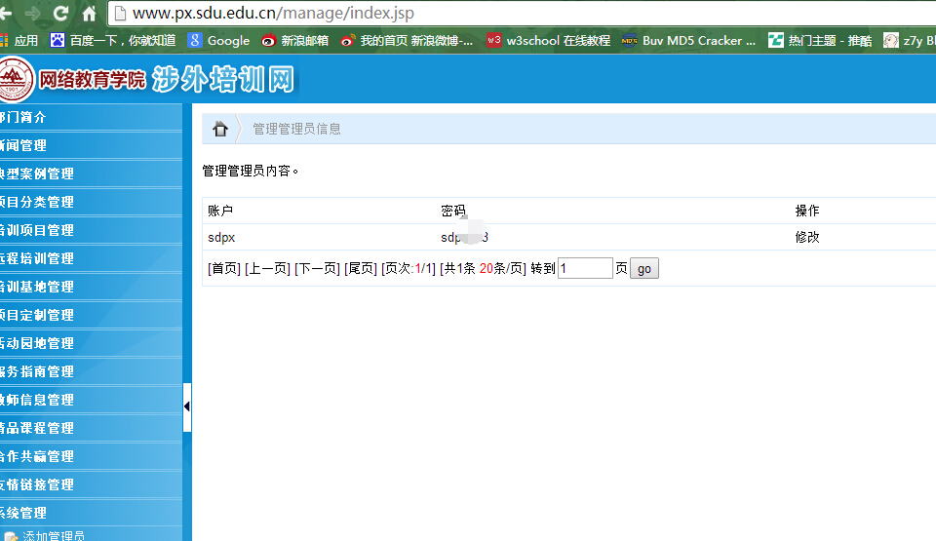Click the go button

(x=644, y=269)
